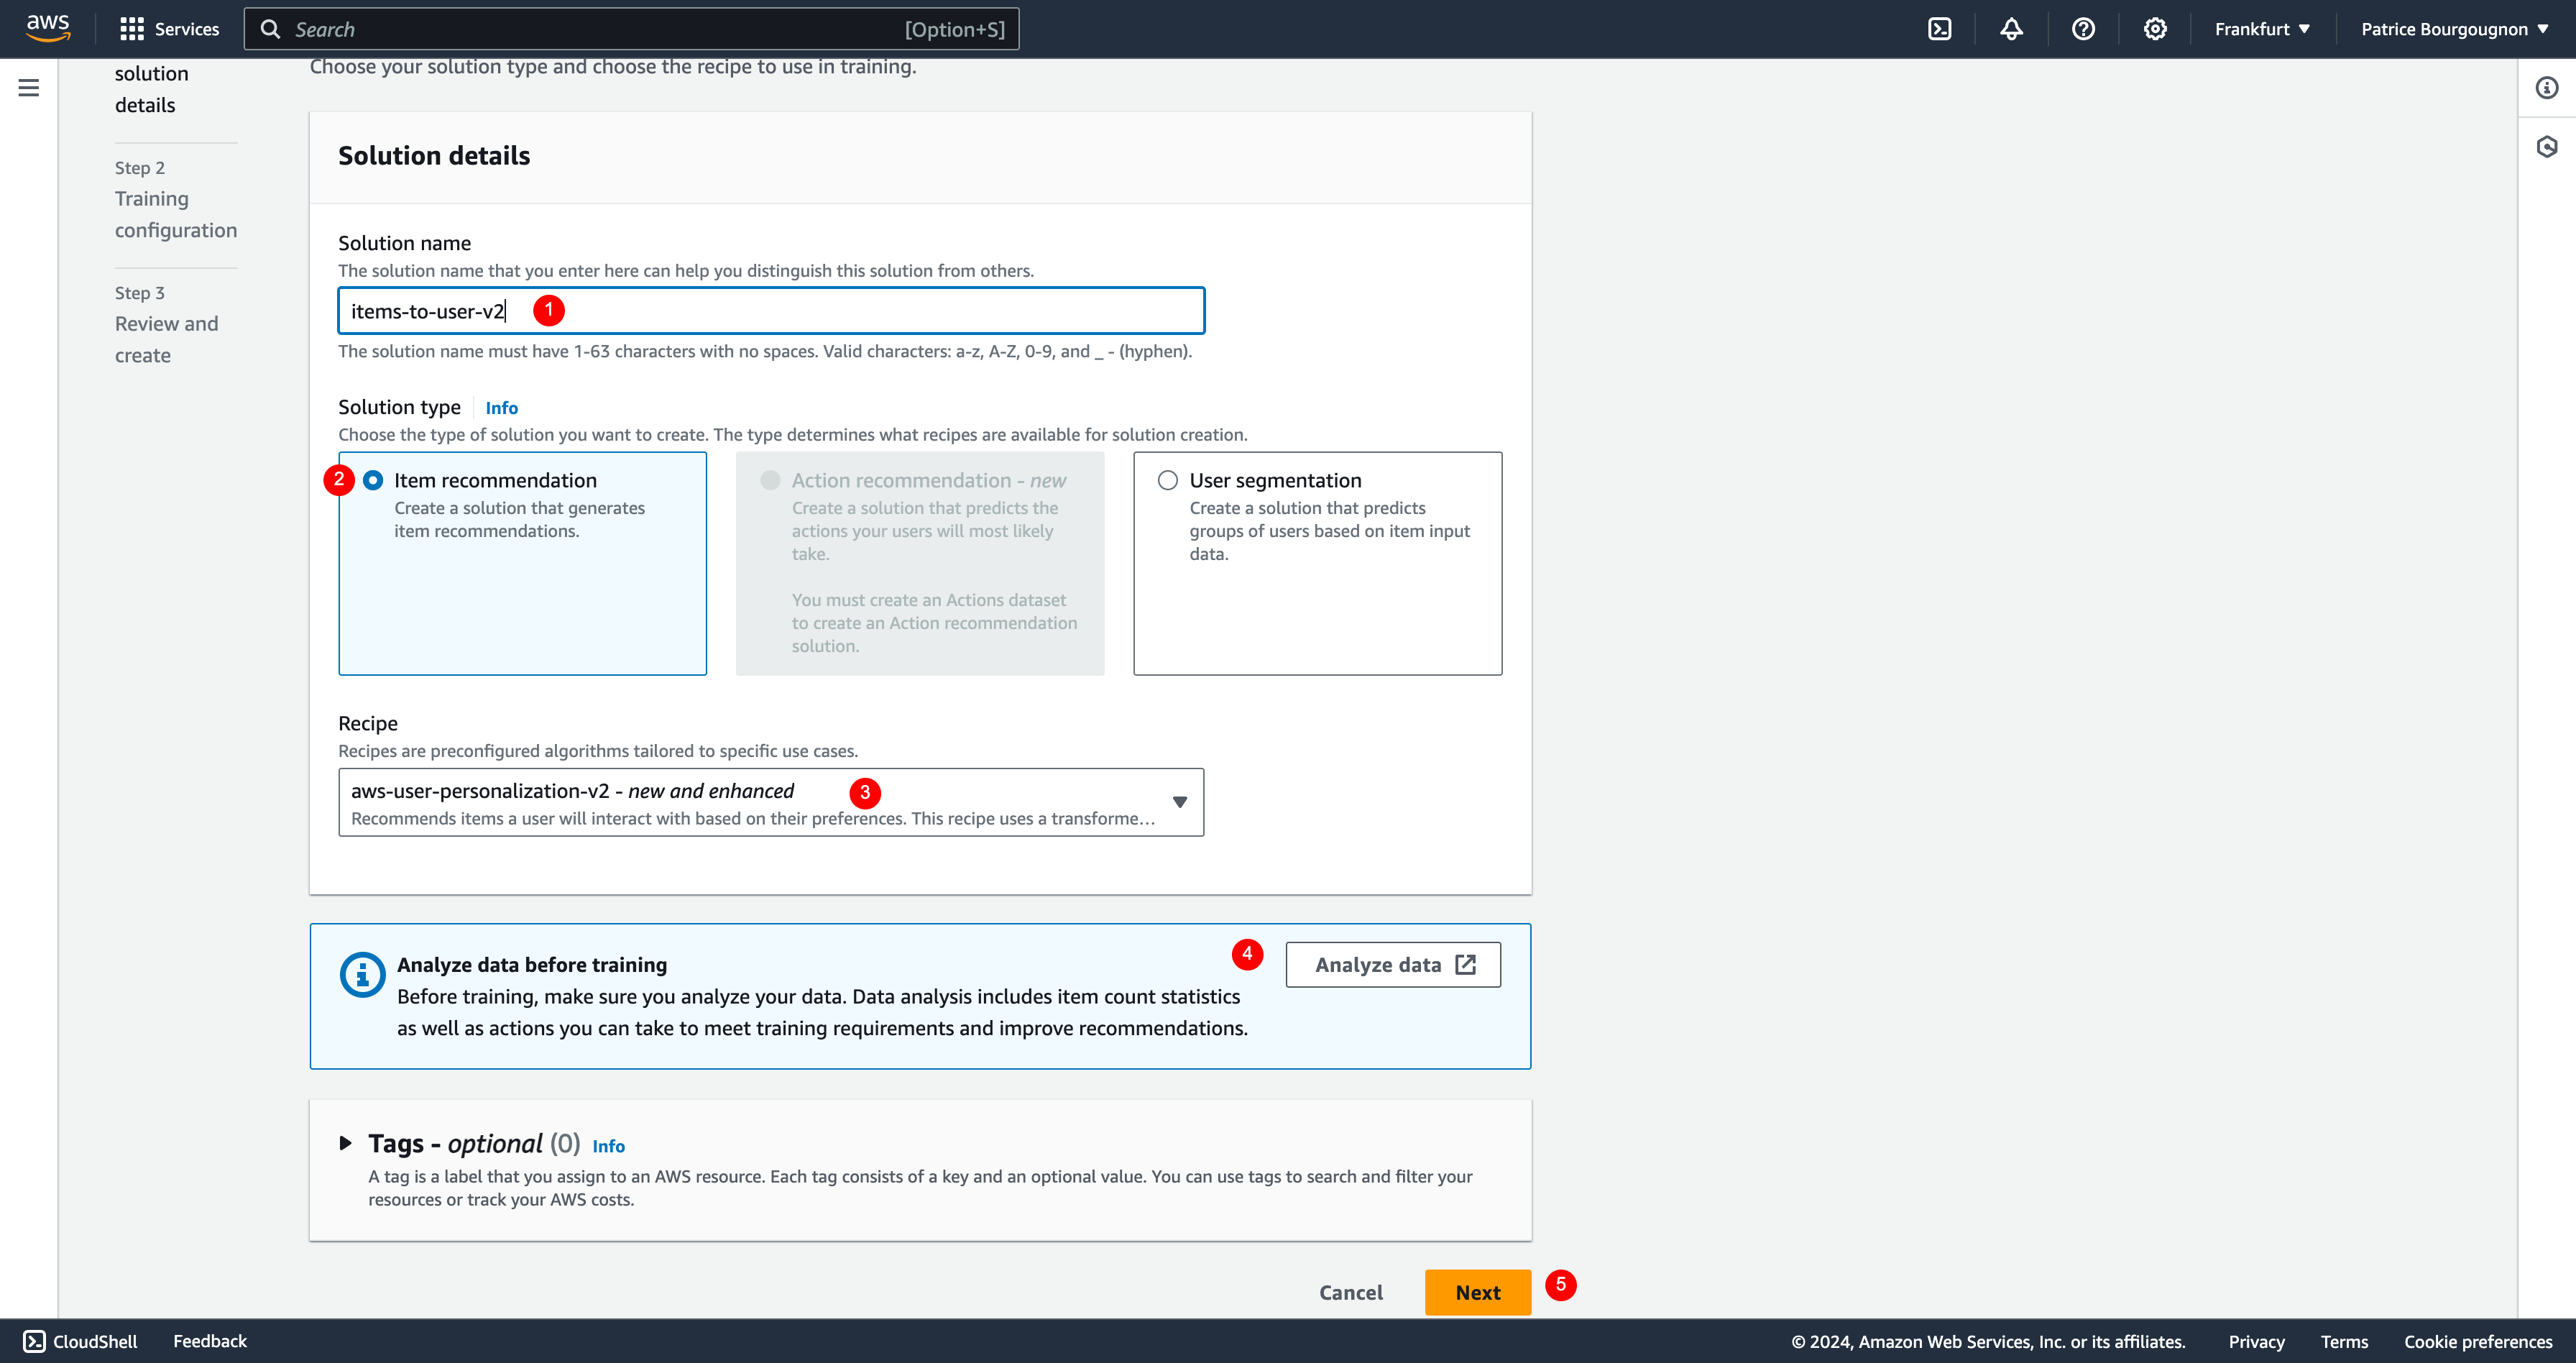
Task: Select the User segmentation radio button
Action: [x=1168, y=481]
